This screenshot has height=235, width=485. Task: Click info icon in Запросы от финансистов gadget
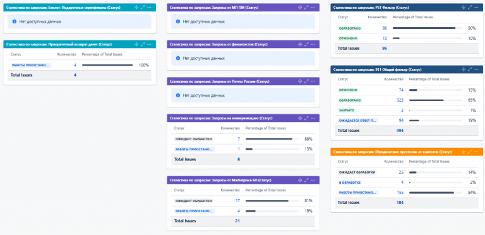point(178,58)
